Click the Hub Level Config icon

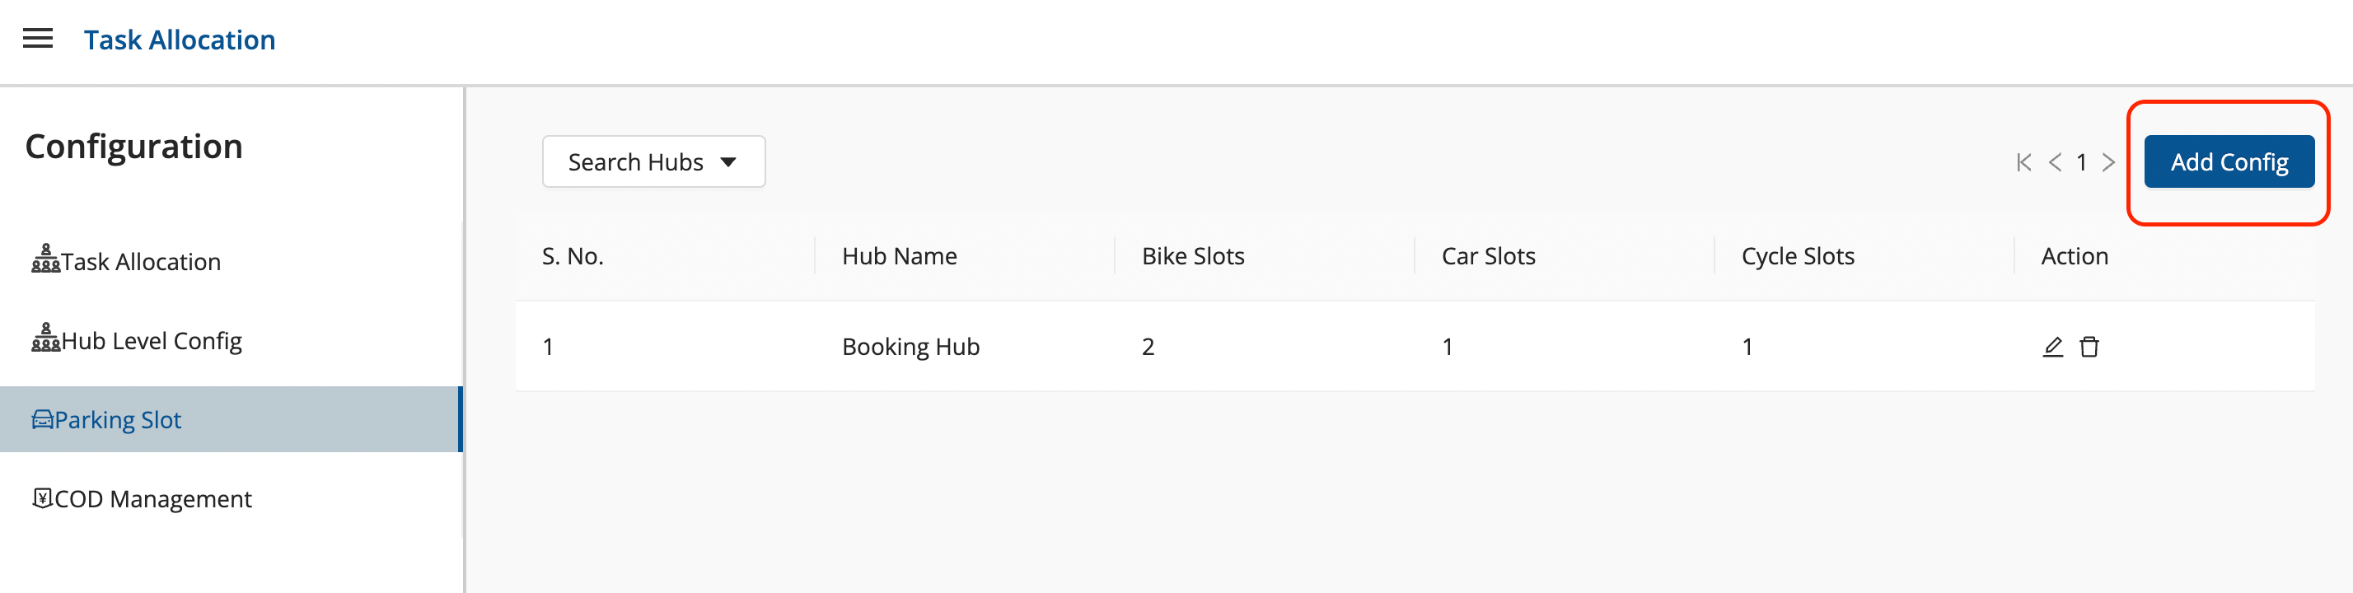[45, 338]
